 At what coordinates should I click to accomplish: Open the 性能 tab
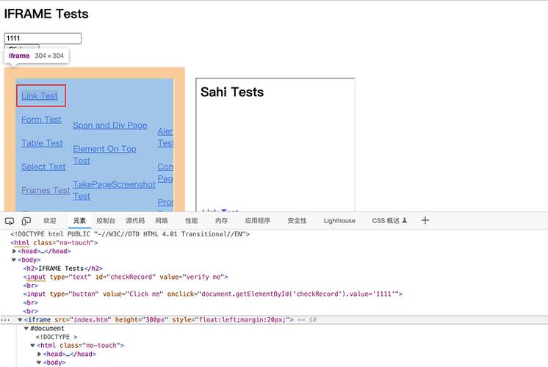pos(192,221)
